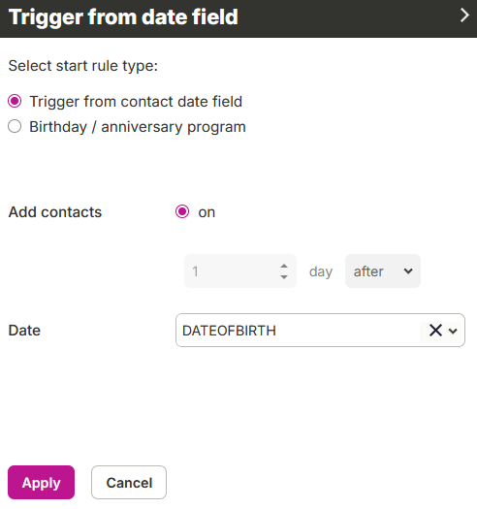Open the DATEOFBIRTH date field combo box
This screenshot has height=509, width=477.
pos(320,331)
